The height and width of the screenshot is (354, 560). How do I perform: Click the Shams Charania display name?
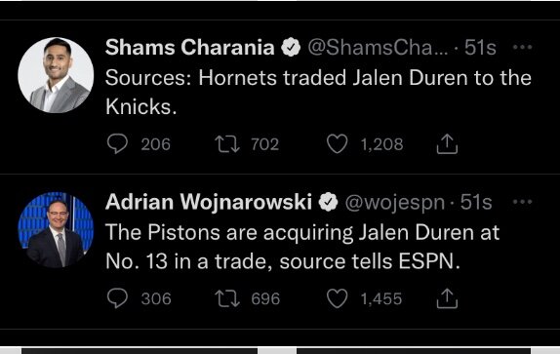coord(189,48)
